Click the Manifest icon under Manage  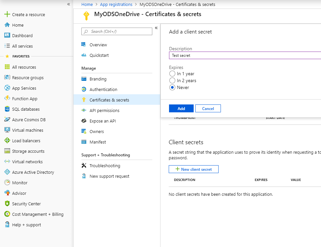click(x=84, y=142)
